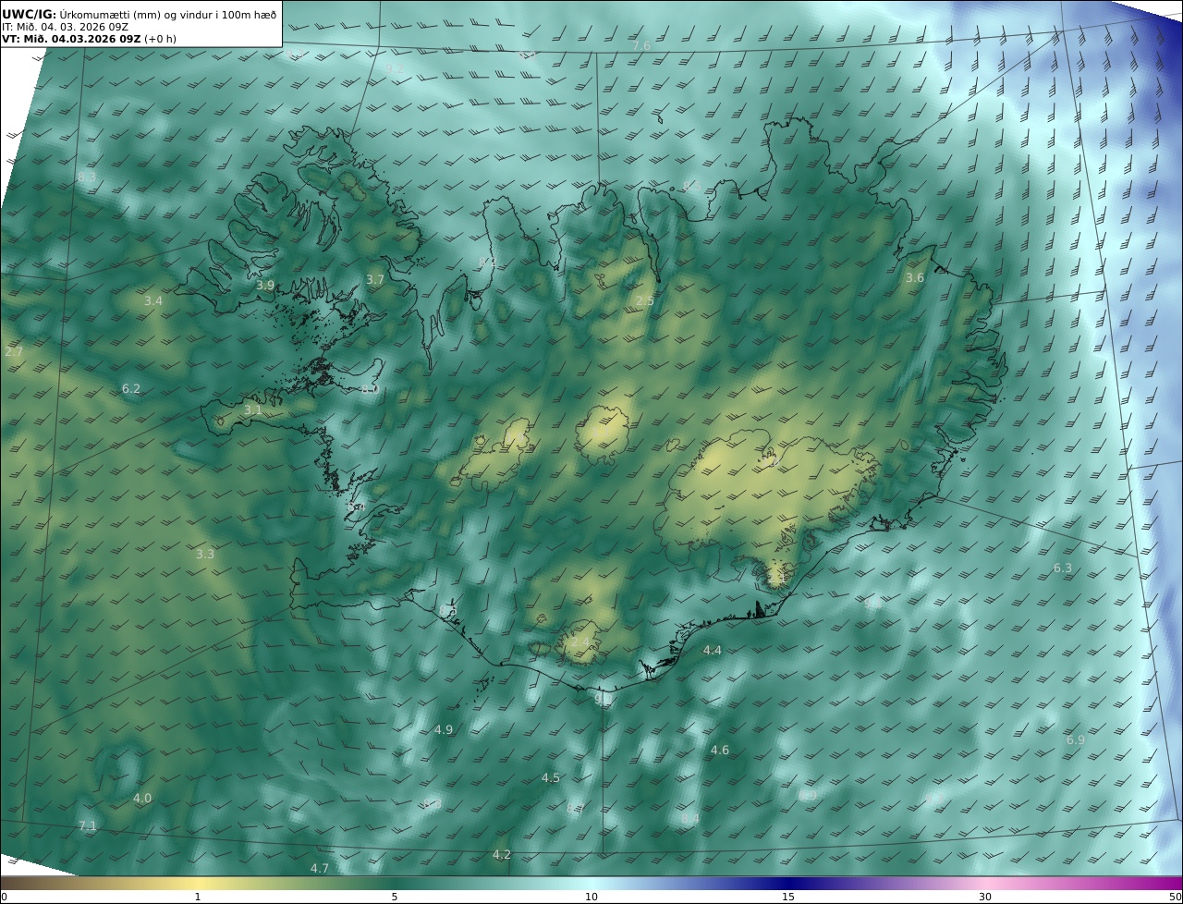This screenshot has height=904, width=1183.
Task: Click the colorbar tick label 50
Action: [x=1175, y=897]
